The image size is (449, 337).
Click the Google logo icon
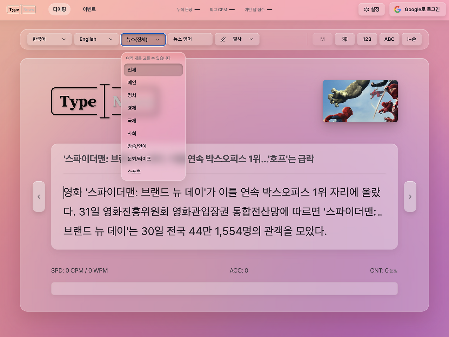(397, 9)
